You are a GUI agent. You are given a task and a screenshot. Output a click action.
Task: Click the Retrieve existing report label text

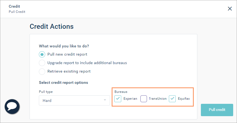coord(69,71)
